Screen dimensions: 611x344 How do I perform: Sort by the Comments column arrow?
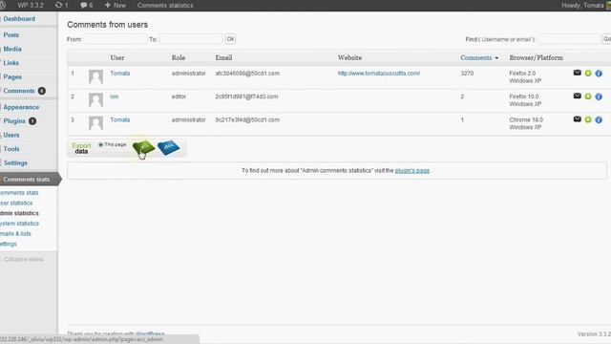point(496,58)
